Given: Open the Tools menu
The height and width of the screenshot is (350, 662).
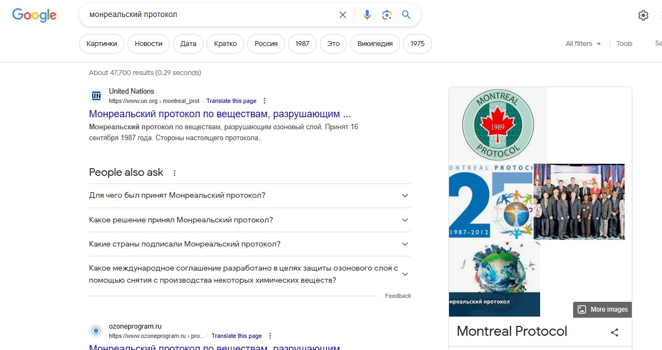Looking at the screenshot, I should click(x=624, y=44).
